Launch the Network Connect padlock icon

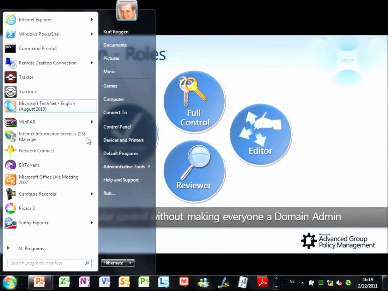(11, 151)
